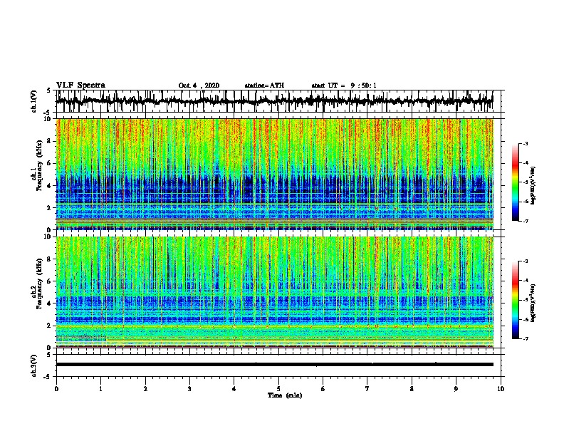Screen dimensions: 564x436
Task: Click the "5" tick on ch.1(V) waveform axis
Action: [49, 90]
